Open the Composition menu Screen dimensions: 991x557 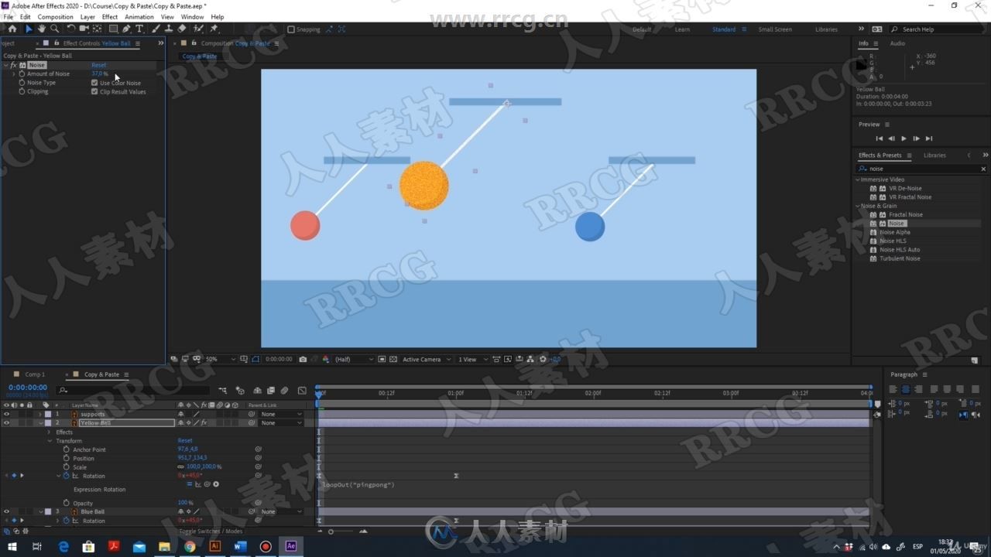pos(55,16)
